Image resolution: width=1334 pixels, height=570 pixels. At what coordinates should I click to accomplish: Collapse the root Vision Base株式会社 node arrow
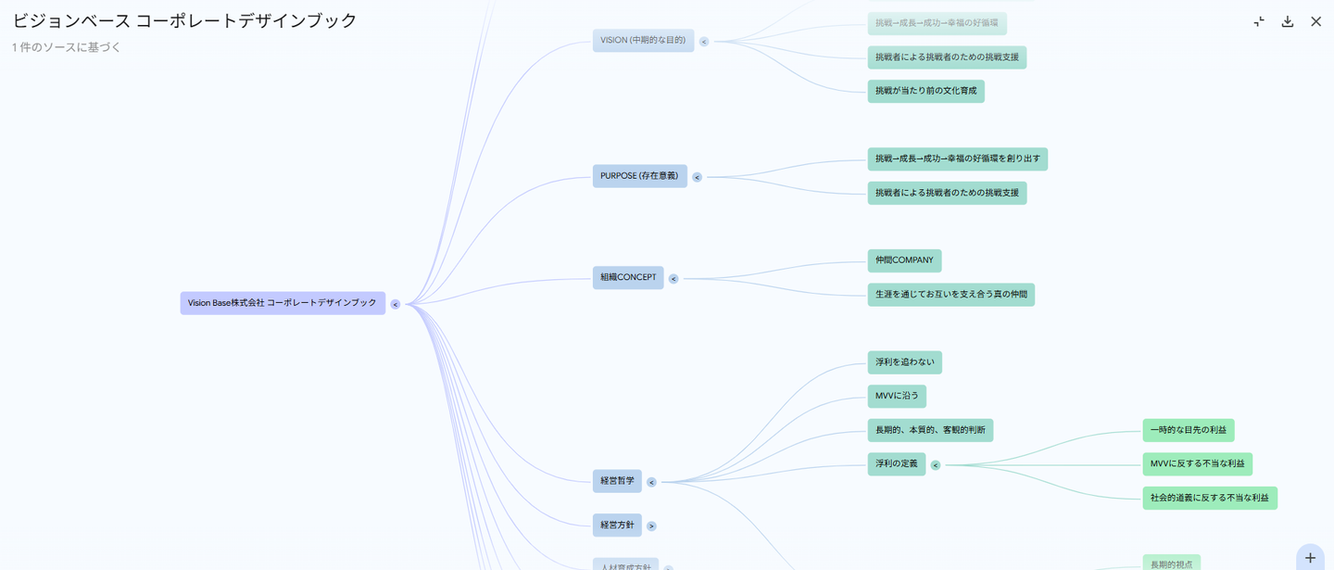pos(395,304)
